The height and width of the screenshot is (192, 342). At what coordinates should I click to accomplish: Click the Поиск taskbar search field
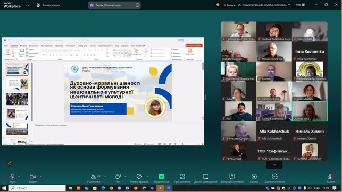tap(37, 188)
